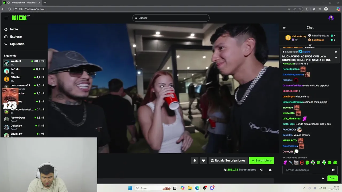Screen dimensions: 342x192
Task: Toggle the stream notification bell
Action: pyautogui.click(x=195, y=161)
